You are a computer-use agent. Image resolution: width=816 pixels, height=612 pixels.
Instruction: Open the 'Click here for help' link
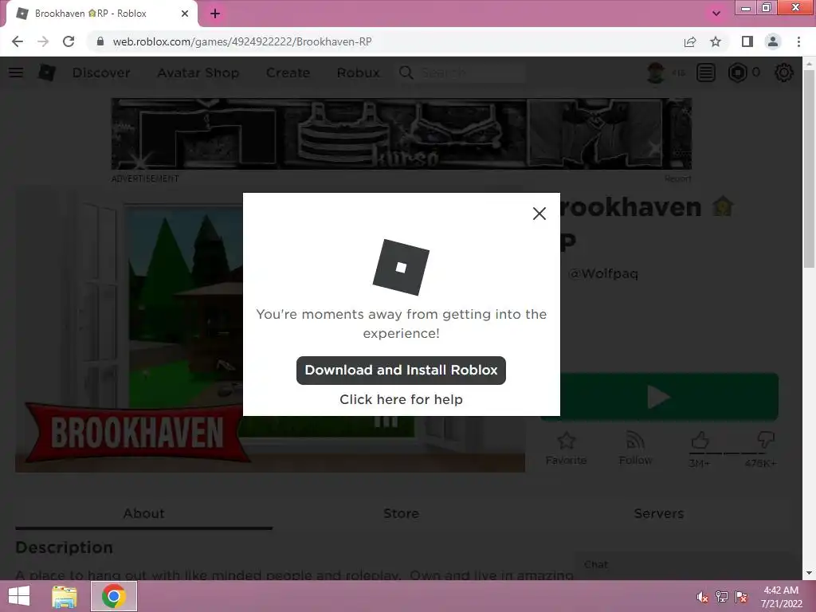click(401, 399)
